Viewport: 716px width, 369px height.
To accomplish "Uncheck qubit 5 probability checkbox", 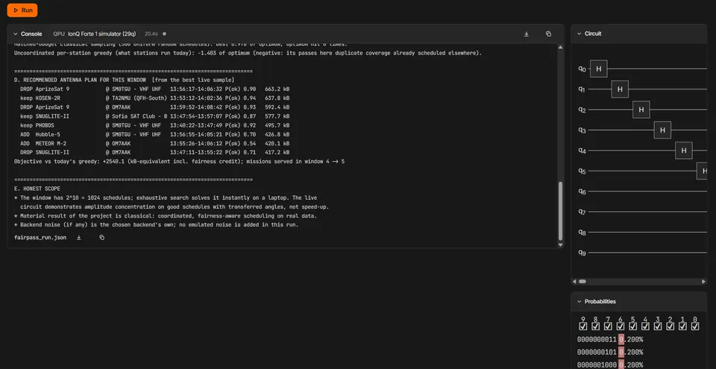I will [632, 326].
